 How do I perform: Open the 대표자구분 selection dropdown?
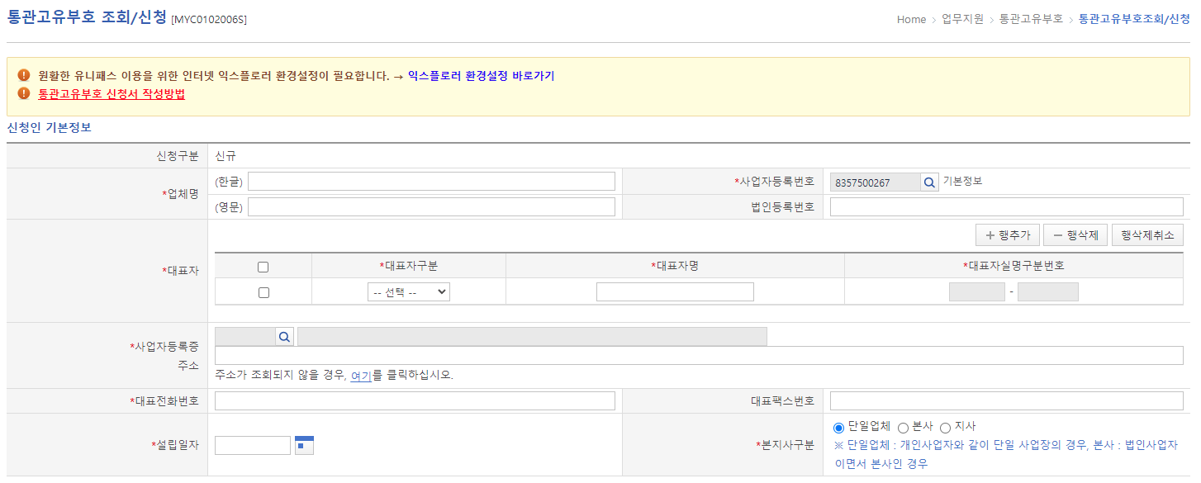pos(408,291)
